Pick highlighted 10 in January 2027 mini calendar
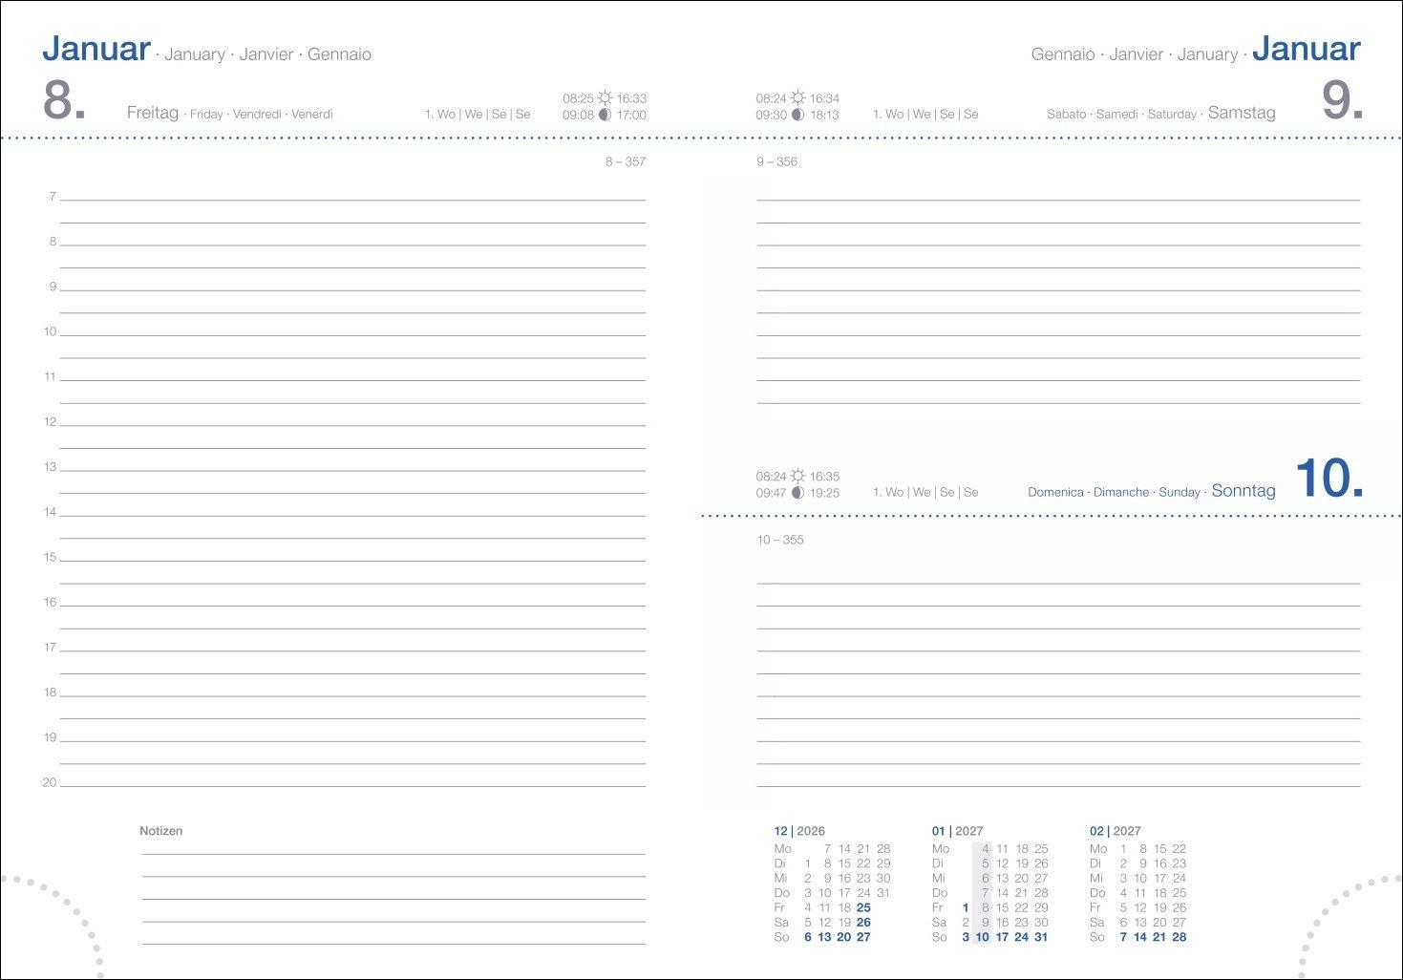 [x=982, y=937]
